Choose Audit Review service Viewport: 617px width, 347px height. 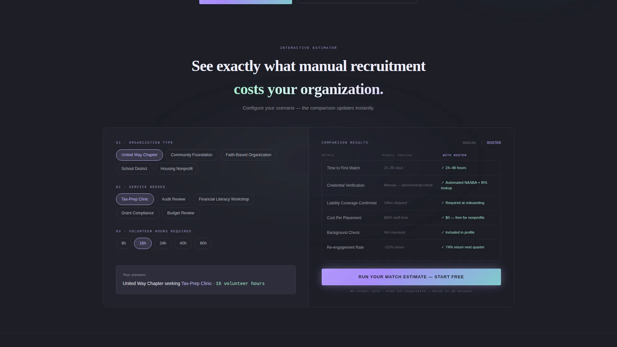(174, 199)
